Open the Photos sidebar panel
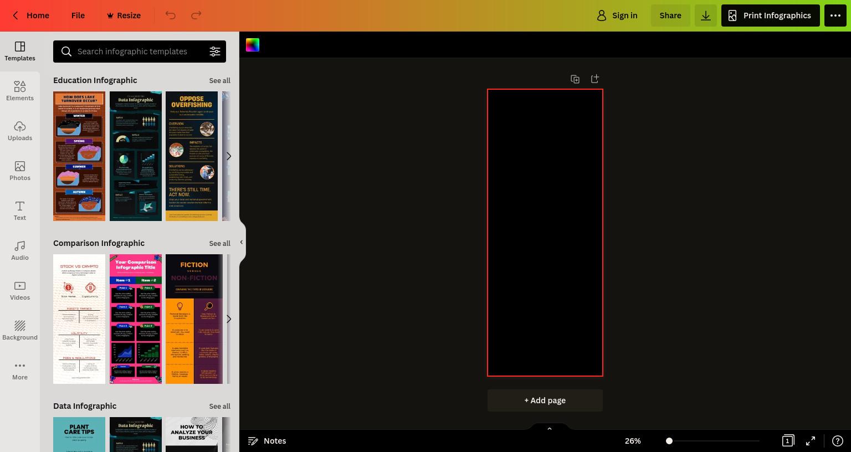The height and width of the screenshot is (452, 851). pos(20,171)
